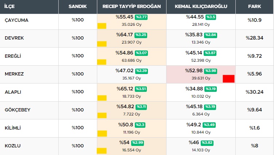The height and width of the screenshot is (155, 274).
Task: Open the MERKEZ district link
Action: 14,74
